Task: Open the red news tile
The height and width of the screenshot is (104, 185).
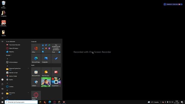Action: coord(56,72)
